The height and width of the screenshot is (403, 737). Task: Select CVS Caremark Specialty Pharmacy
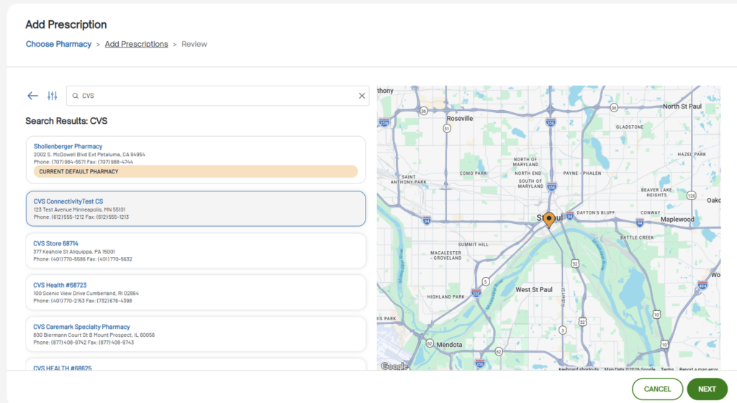pyautogui.click(x=195, y=334)
